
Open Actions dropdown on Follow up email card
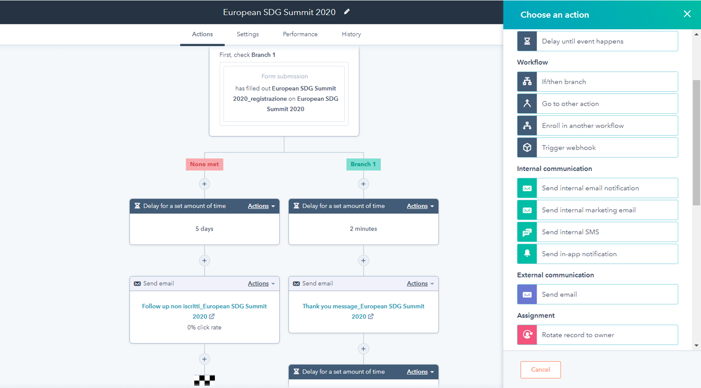[261, 284]
